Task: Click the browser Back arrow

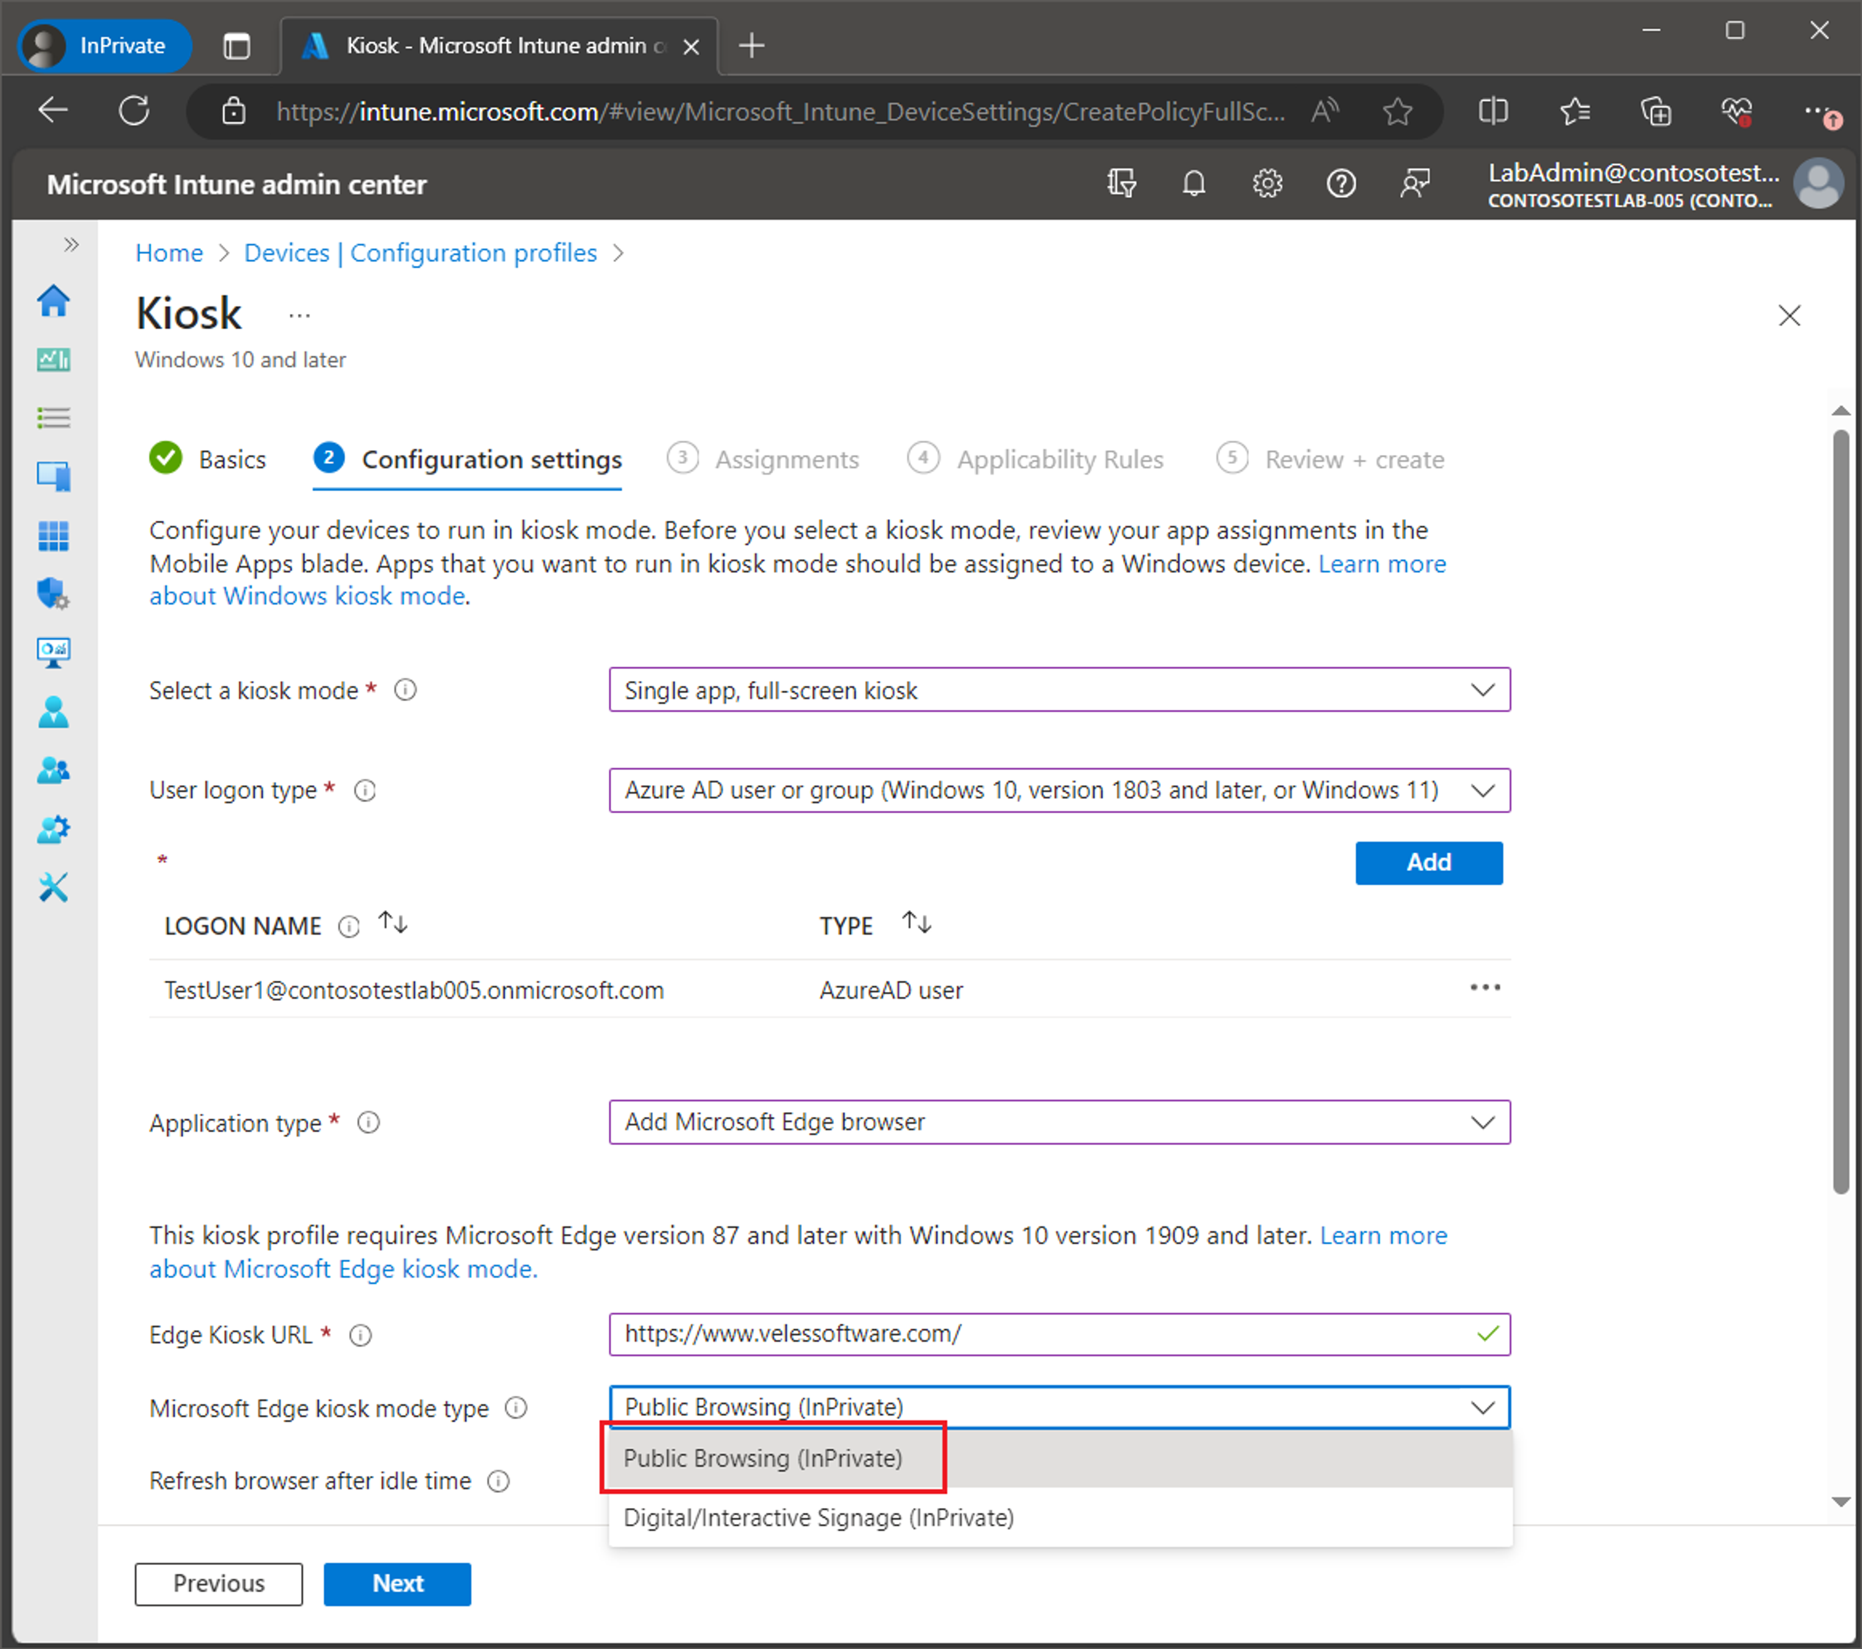Action: coord(53,111)
